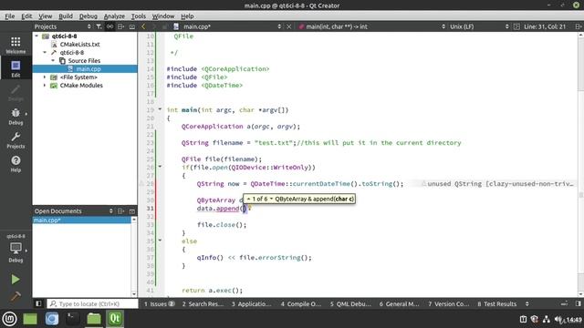Image resolution: width=584 pixels, height=328 pixels.
Task: Open the Version Control pane
Action: pos(449,303)
